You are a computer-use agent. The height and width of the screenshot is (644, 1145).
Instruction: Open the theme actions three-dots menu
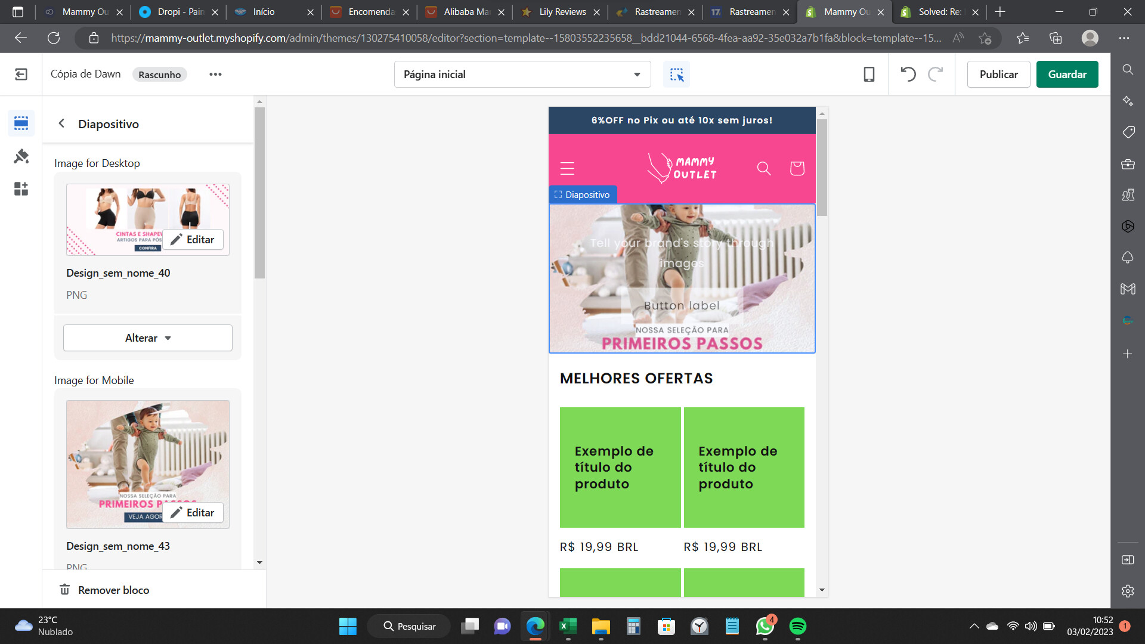[x=215, y=74]
